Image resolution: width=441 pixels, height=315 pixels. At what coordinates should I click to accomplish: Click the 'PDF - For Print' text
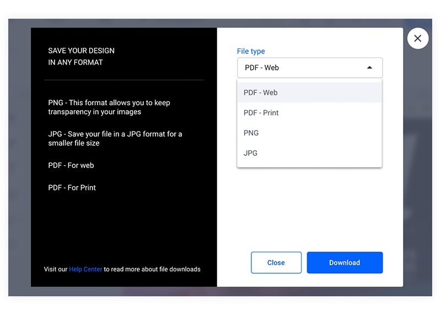tap(72, 187)
